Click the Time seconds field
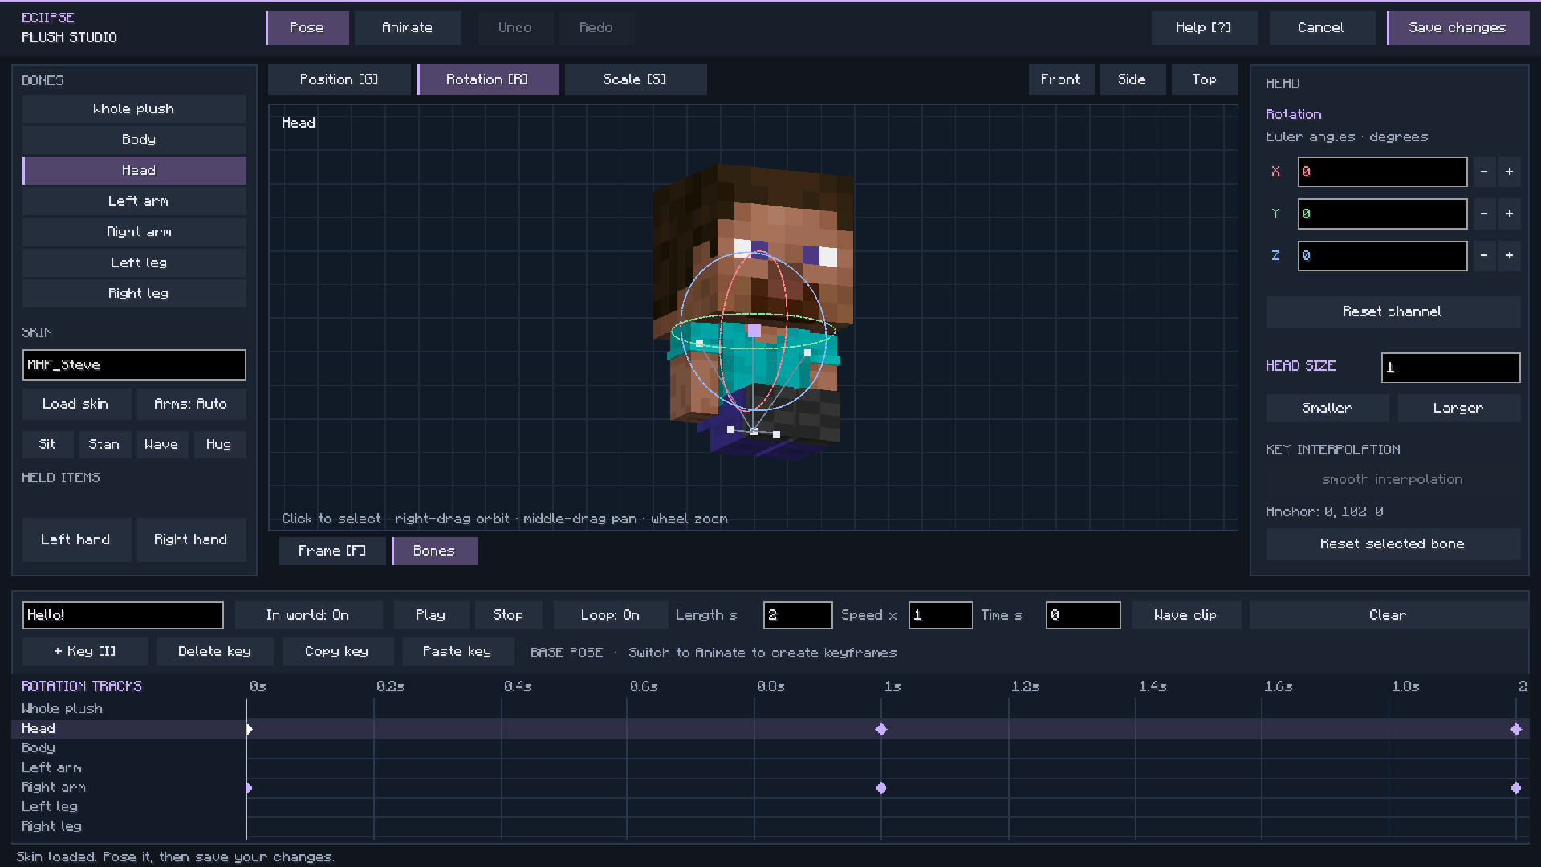 [1083, 615]
